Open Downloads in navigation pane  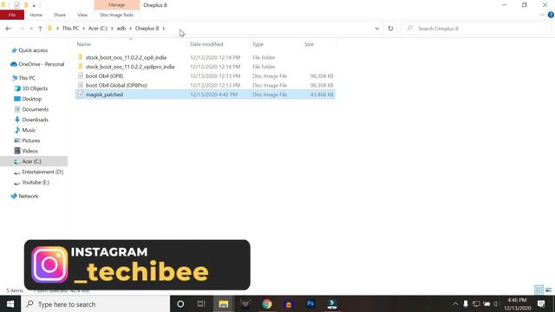click(x=35, y=120)
